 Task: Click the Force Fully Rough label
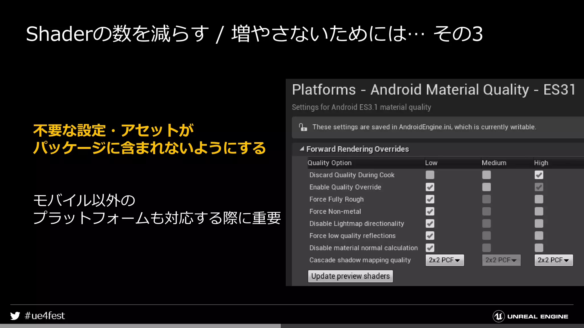336,199
